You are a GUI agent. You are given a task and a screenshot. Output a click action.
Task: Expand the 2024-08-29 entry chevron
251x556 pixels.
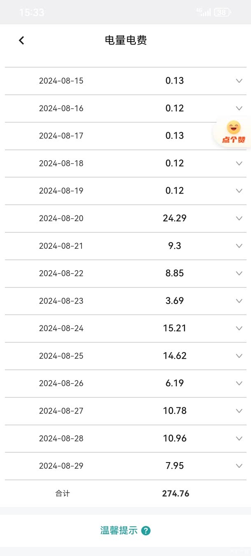pyautogui.click(x=239, y=466)
